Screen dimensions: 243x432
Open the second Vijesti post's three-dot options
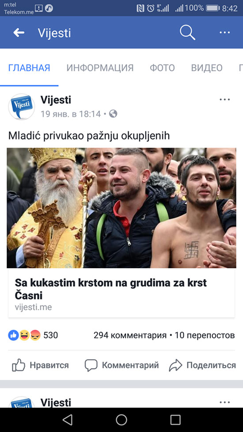tap(224, 402)
